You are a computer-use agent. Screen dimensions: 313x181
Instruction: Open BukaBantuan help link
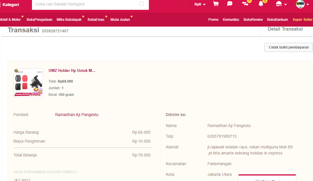coord(278,20)
